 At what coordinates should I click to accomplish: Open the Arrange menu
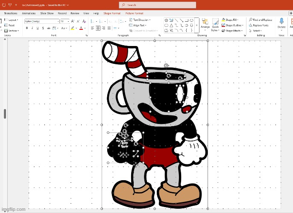click(x=205, y=24)
